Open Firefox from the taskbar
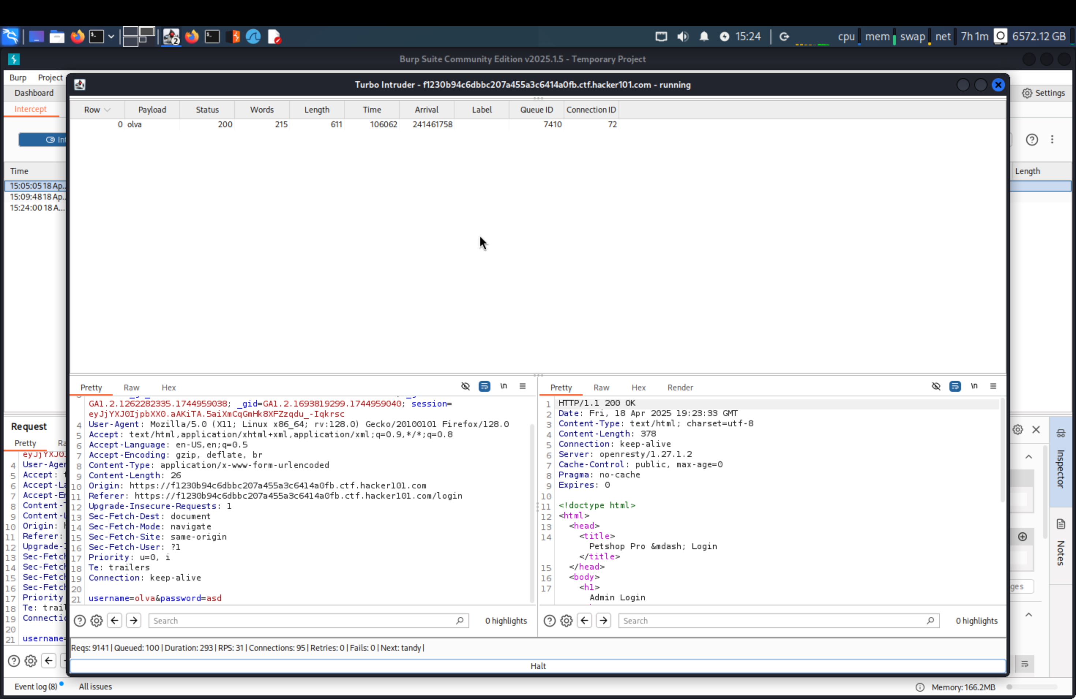1076x699 pixels. pyautogui.click(x=78, y=37)
